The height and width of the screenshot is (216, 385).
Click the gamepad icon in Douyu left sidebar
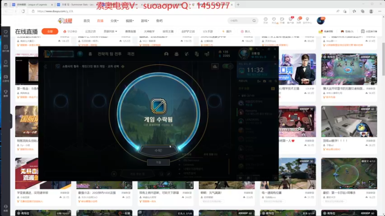coord(6,78)
